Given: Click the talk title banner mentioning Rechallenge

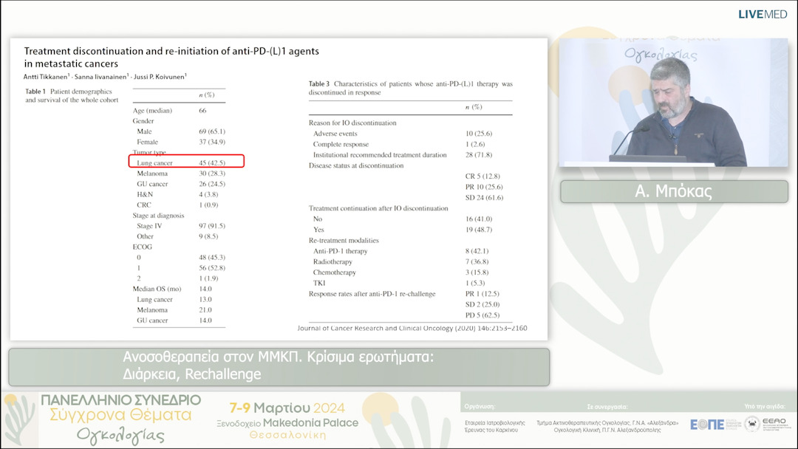Looking at the screenshot, I should coord(279,366).
